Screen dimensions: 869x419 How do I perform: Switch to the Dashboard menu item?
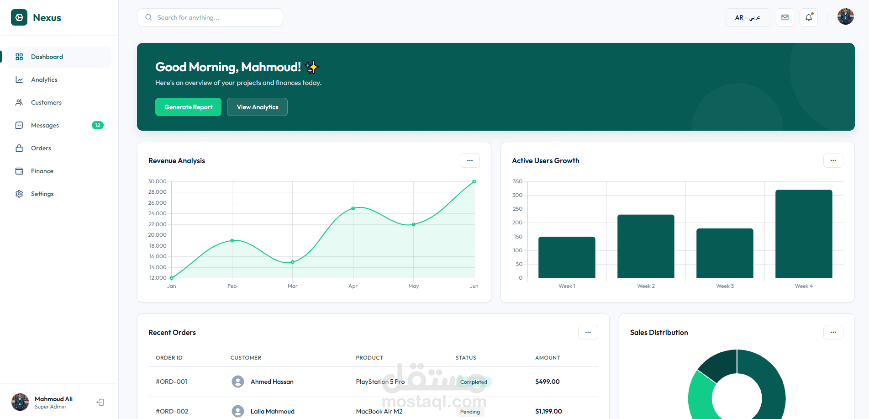coord(47,57)
